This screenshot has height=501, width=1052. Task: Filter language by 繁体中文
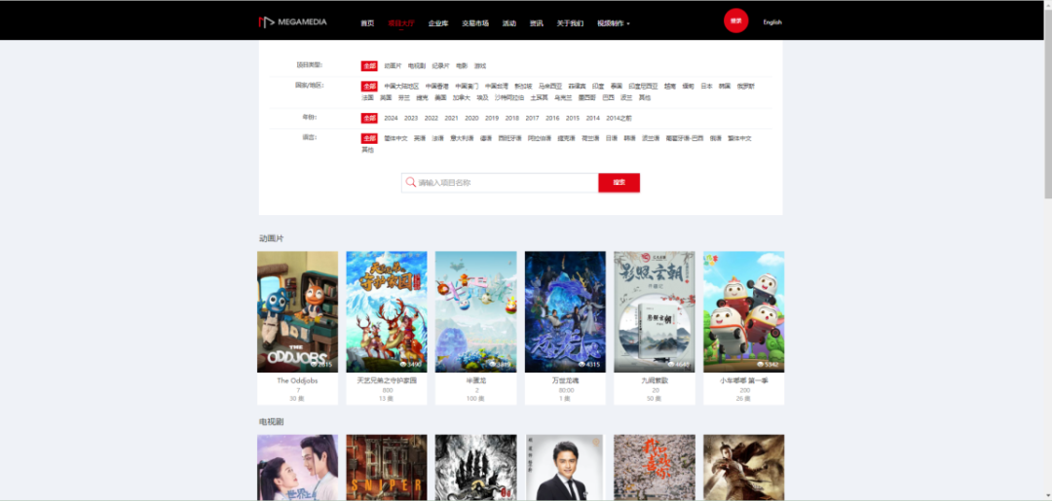pyautogui.click(x=739, y=138)
